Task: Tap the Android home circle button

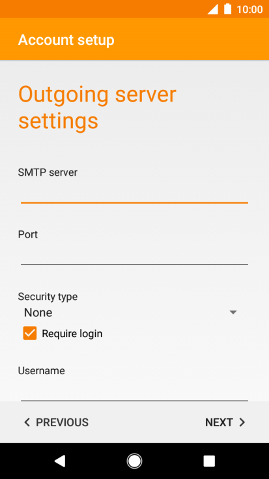Action: pos(134,461)
